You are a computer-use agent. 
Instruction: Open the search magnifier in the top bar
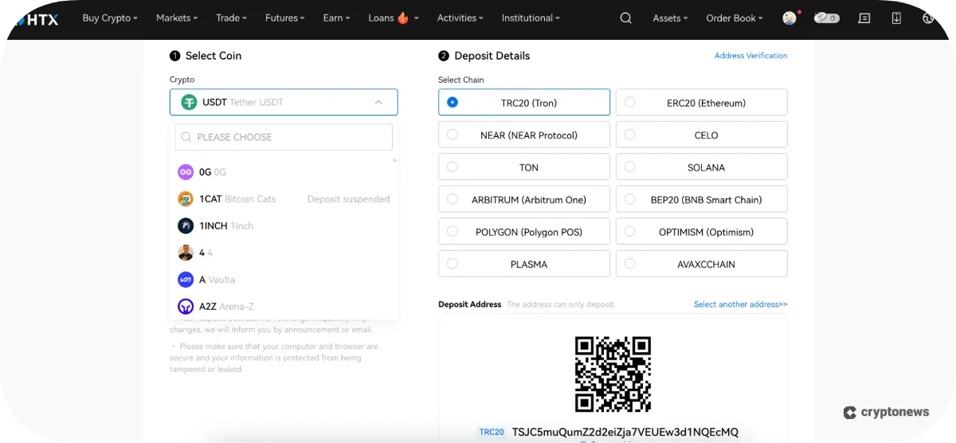625,18
